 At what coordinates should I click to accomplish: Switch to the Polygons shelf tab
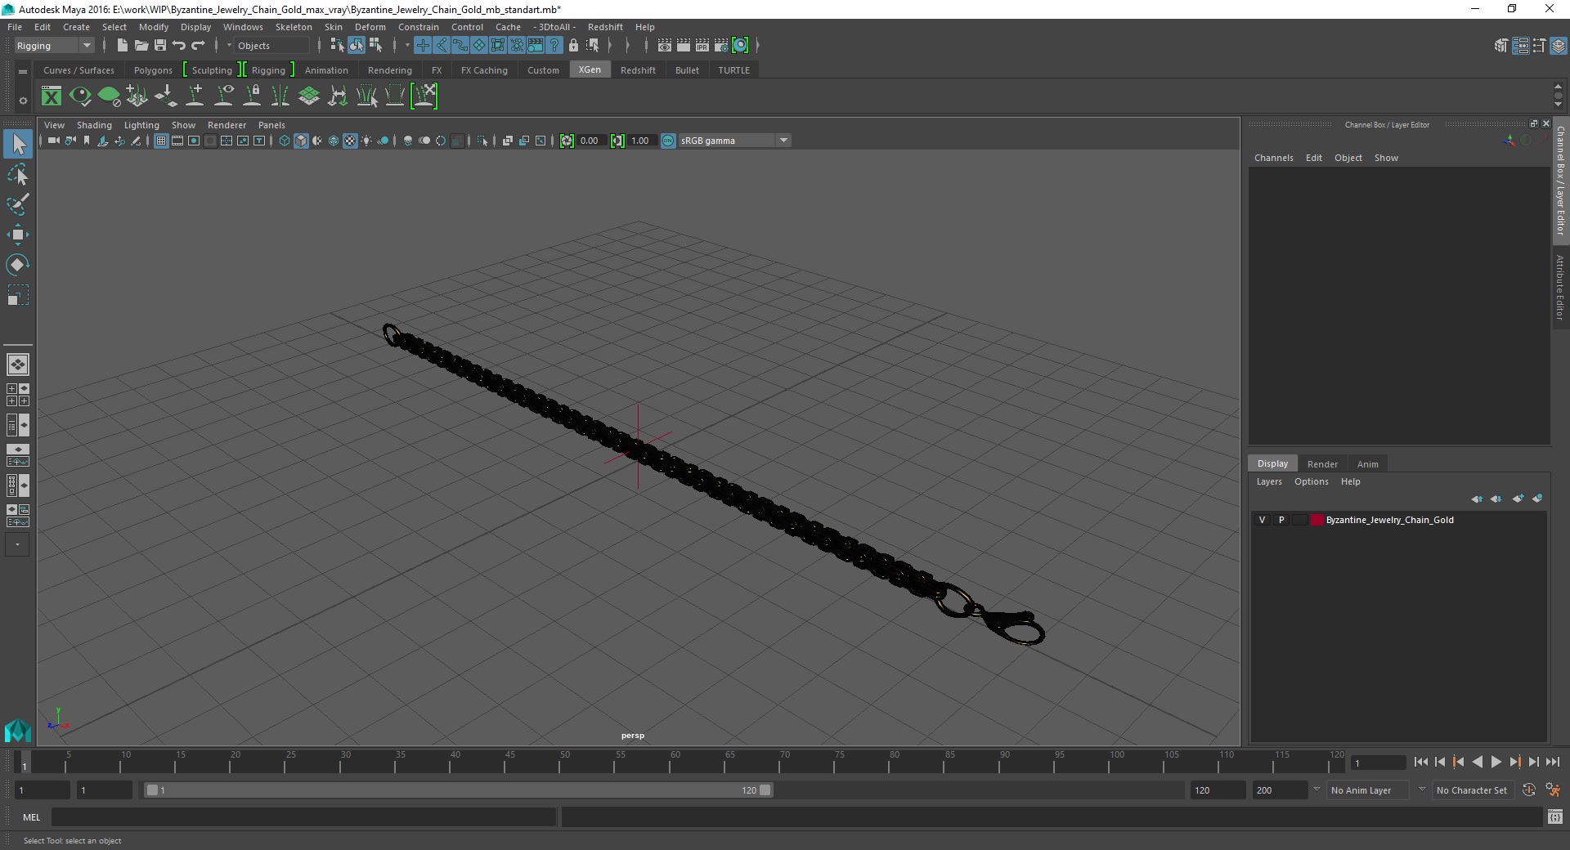tap(153, 70)
